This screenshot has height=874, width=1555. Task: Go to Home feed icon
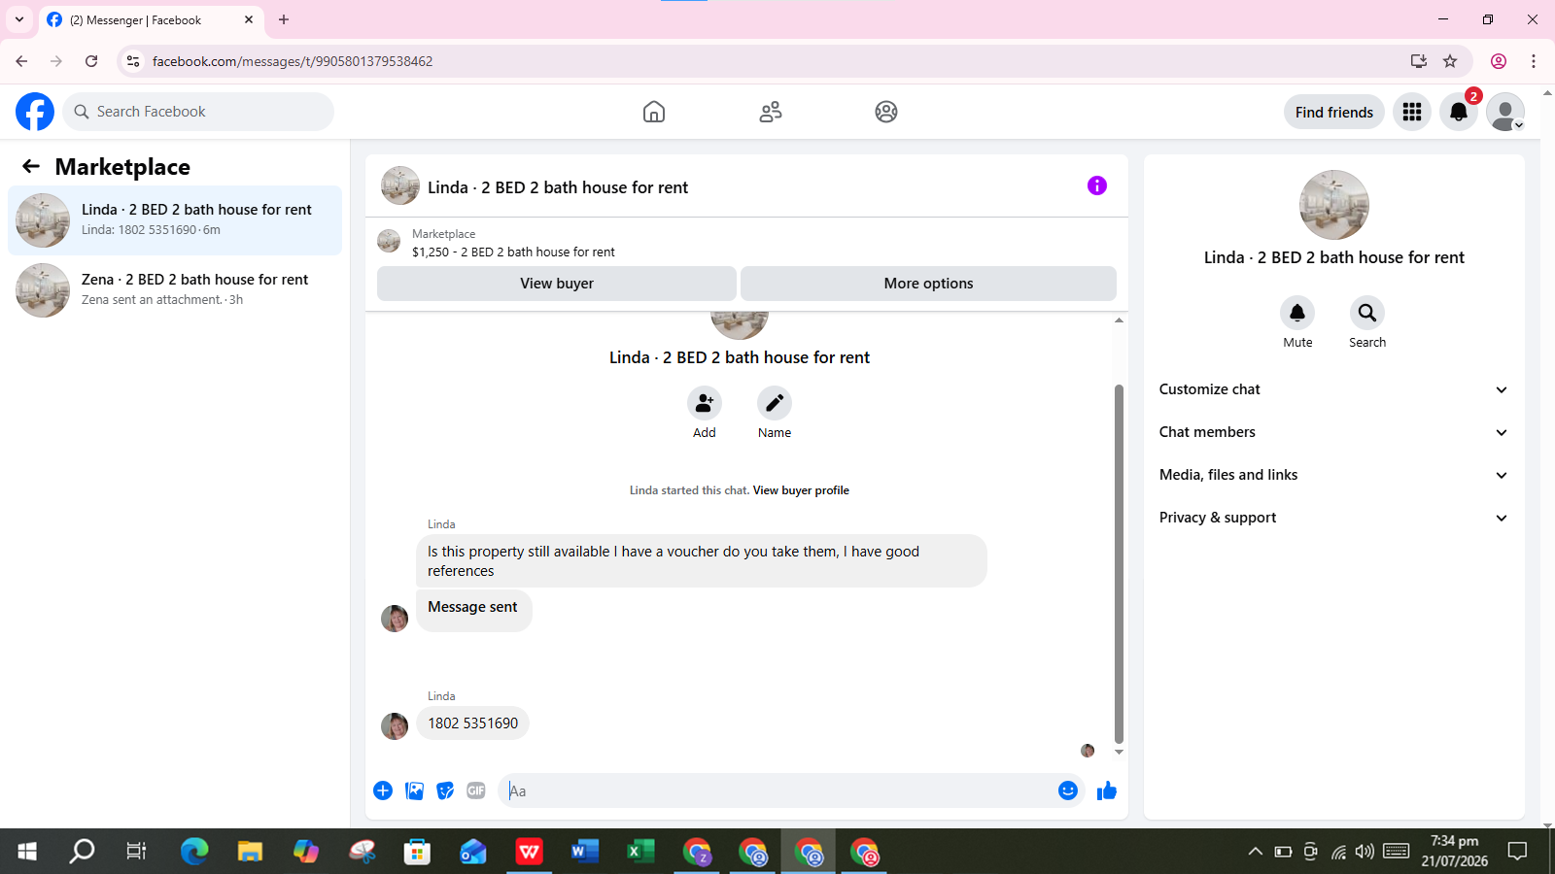[x=654, y=112]
